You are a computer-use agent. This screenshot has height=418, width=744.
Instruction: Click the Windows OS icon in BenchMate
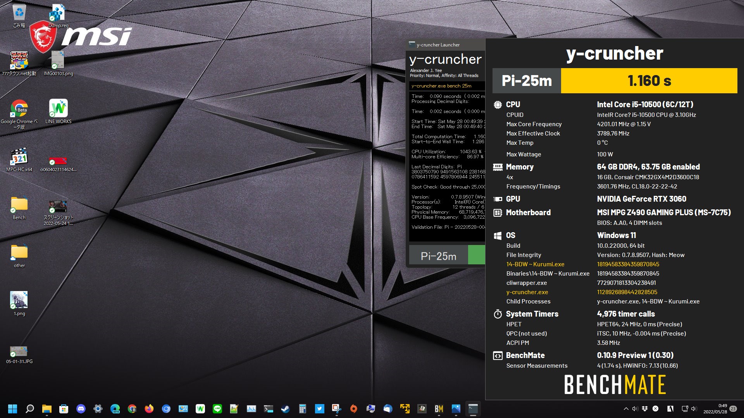click(x=498, y=236)
